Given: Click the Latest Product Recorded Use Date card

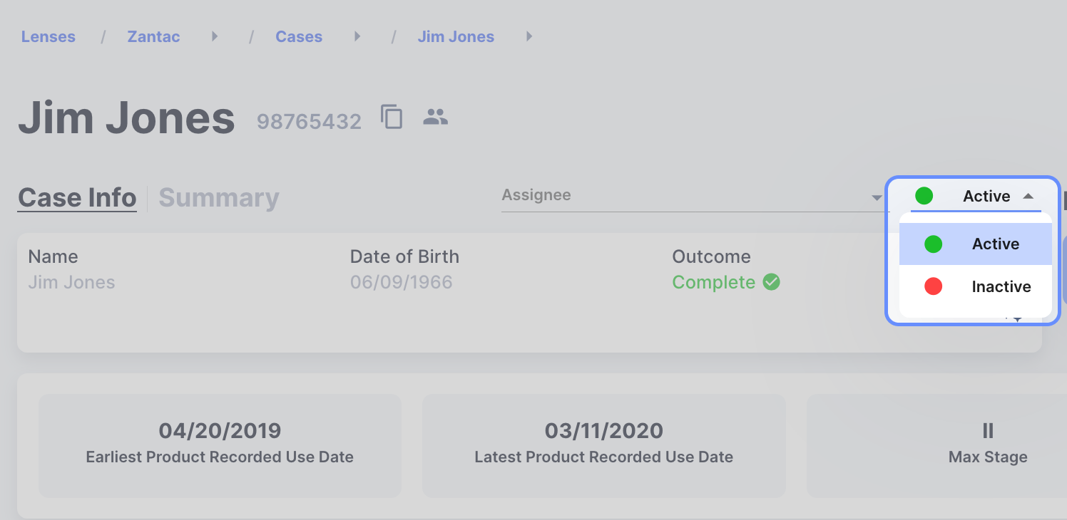Looking at the screenshot, I should tap(603, 445).
